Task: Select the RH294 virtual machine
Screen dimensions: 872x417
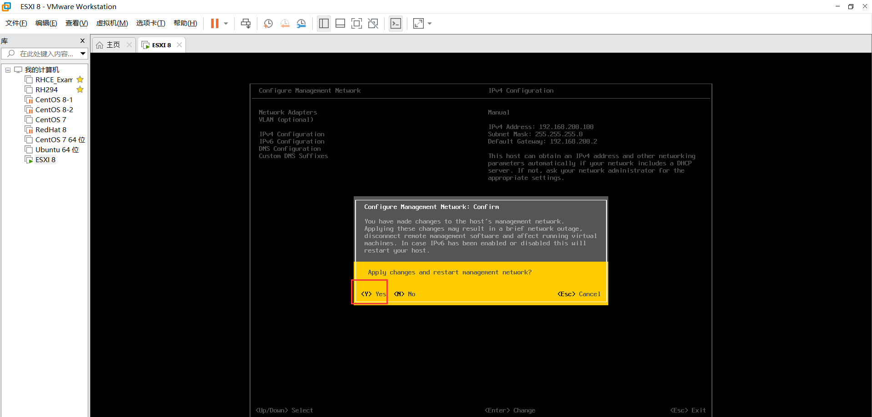Action: pos(46,89)
